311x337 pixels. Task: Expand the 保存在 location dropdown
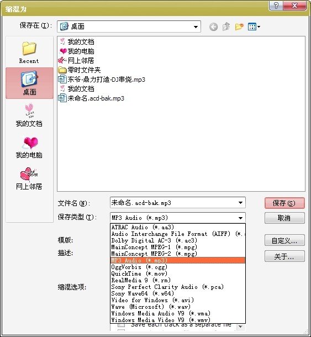(196, 27)
